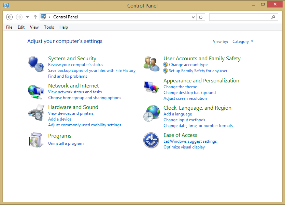Open the Hardware and Sound printer icon

pyautogui.click(x=36, y=113)
